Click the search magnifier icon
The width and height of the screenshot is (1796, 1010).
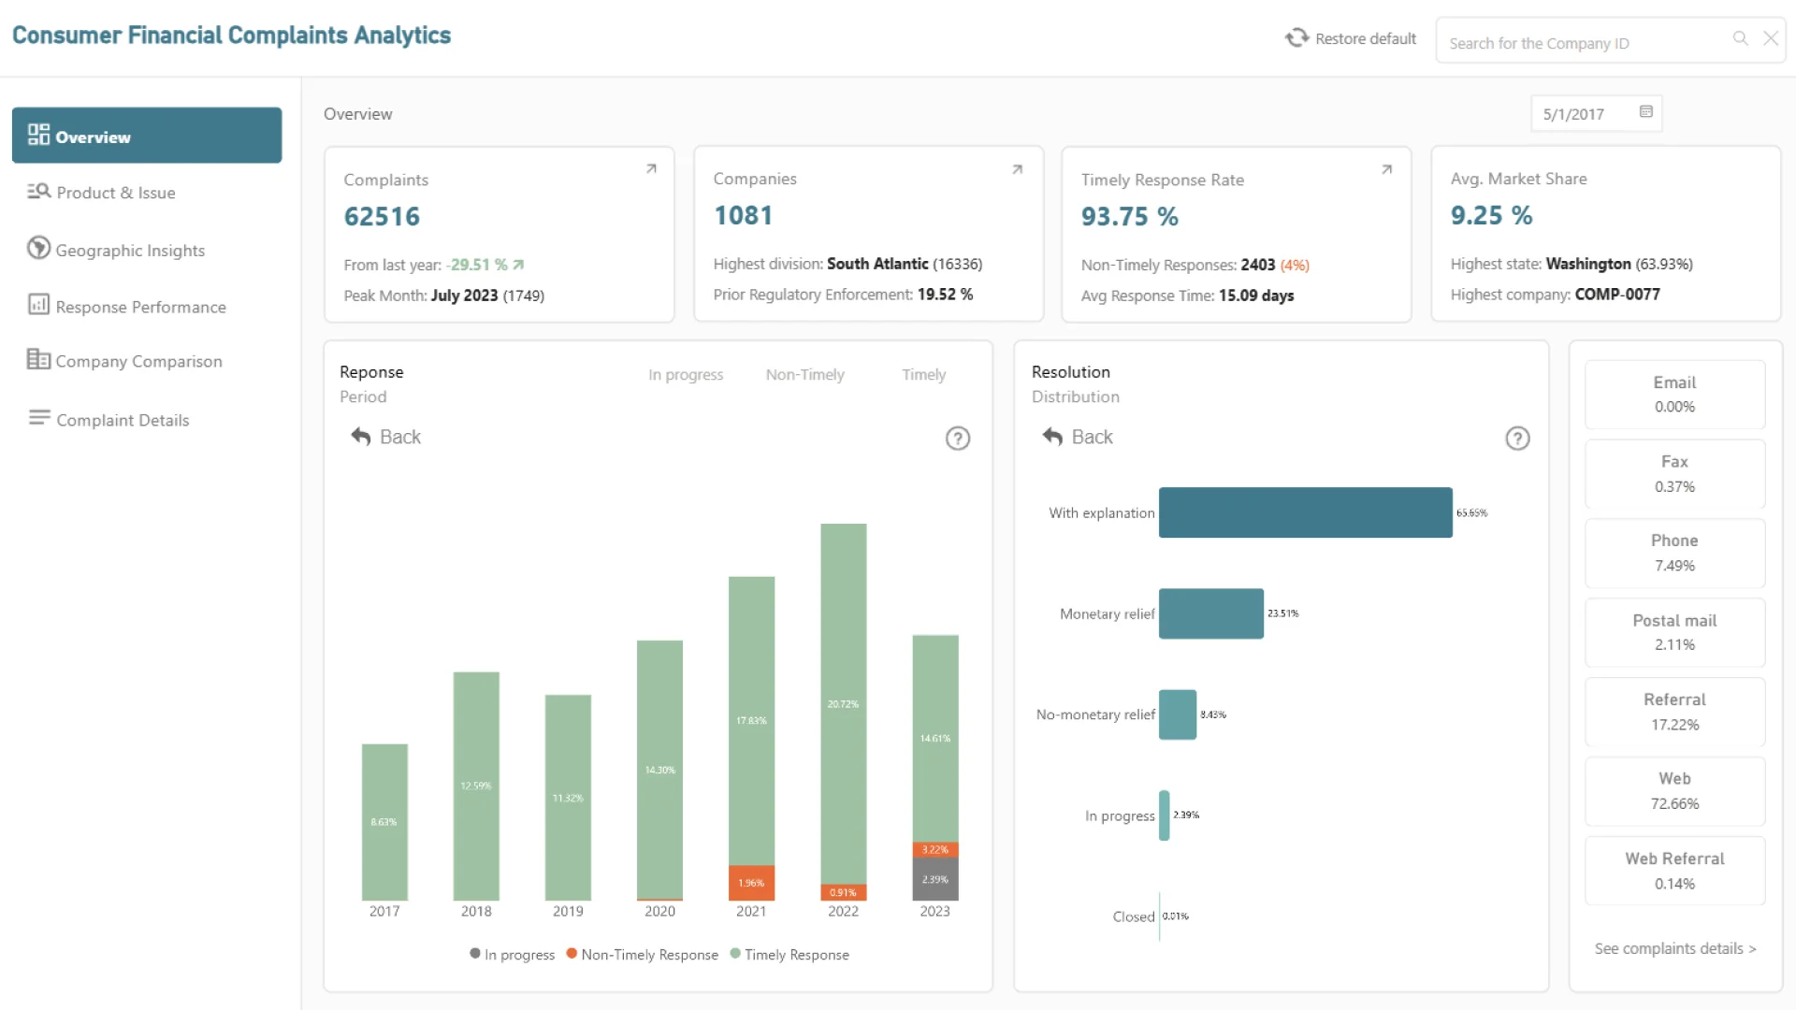(1740, 38)
